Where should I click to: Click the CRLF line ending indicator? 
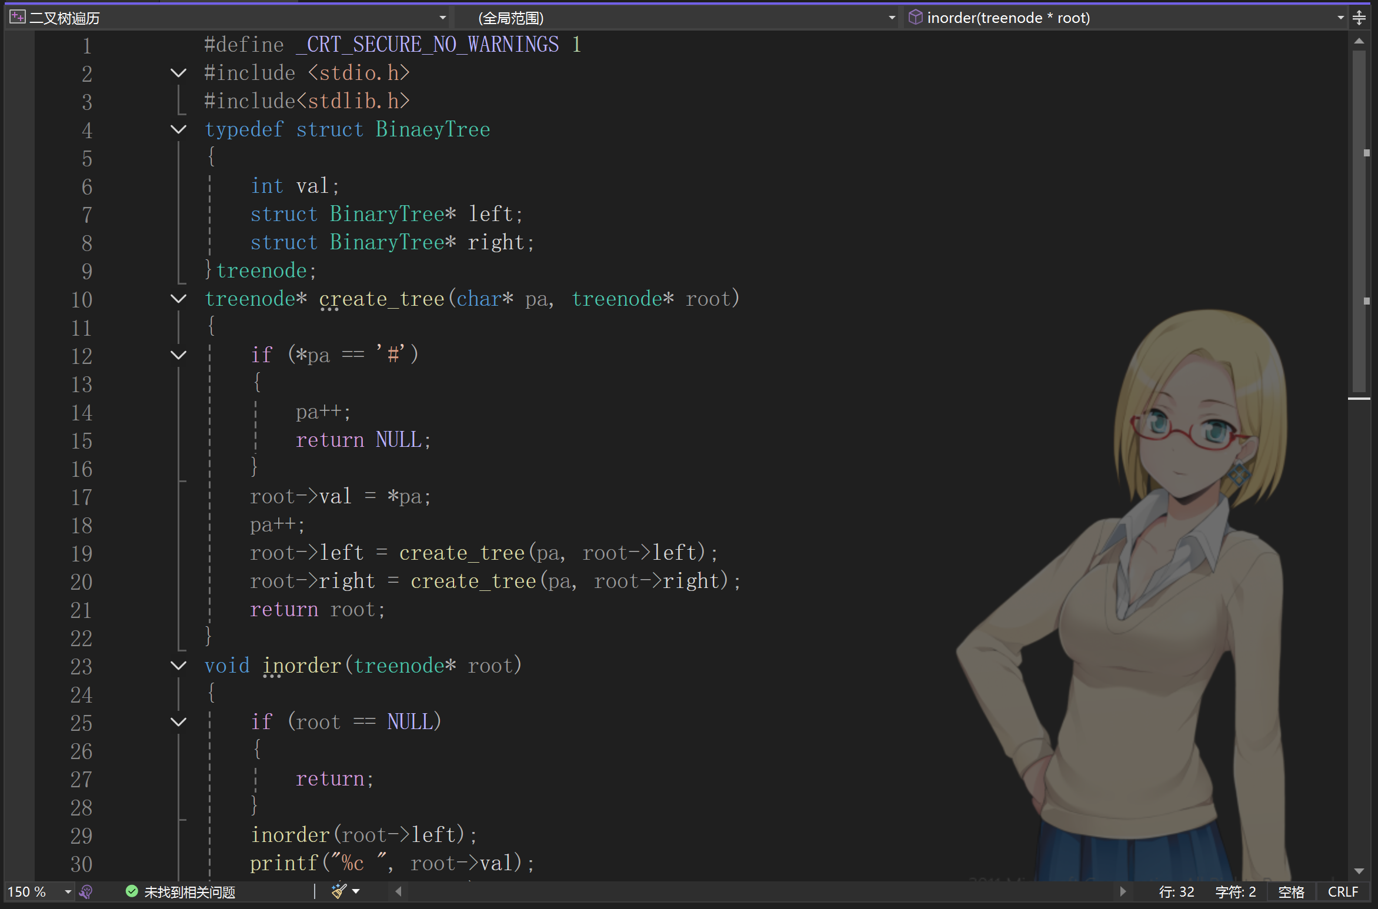click(1343, 892)
